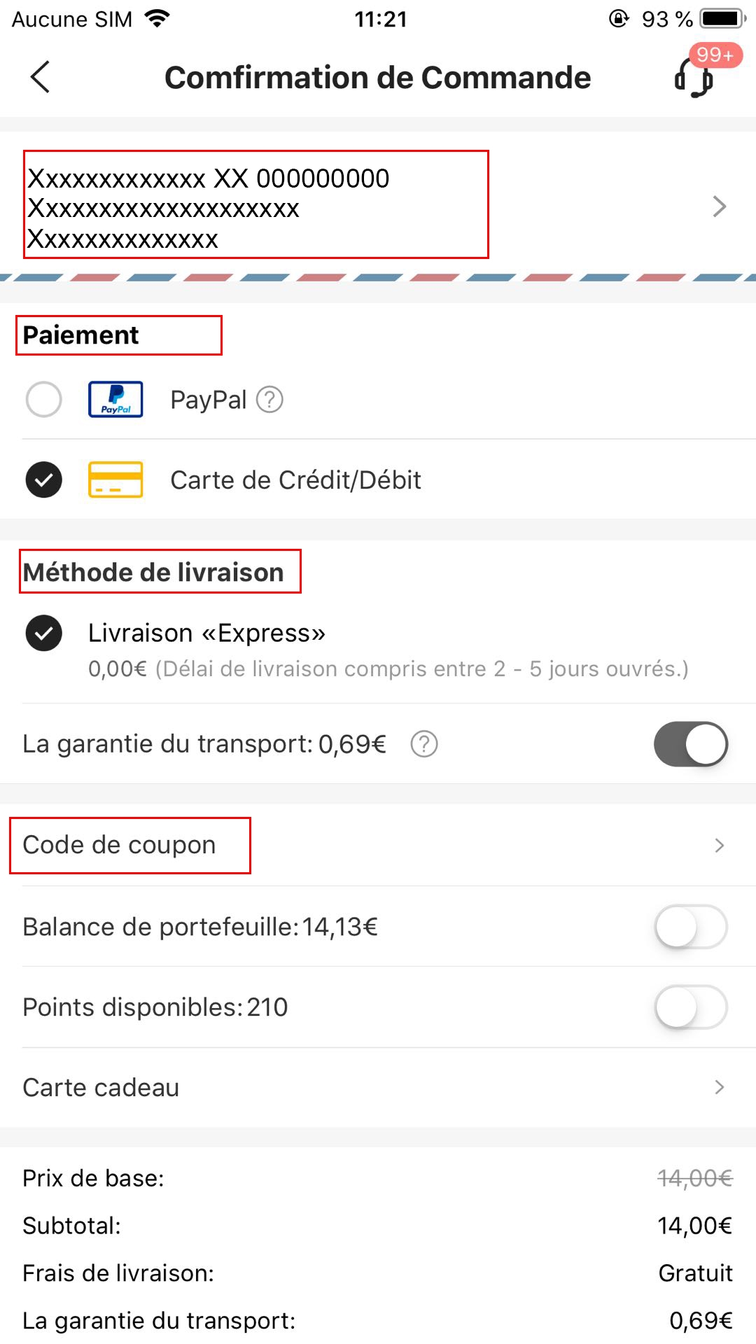756x1344 pixels.
Task: Select PayPal radio button
Action: coord(44,400)
